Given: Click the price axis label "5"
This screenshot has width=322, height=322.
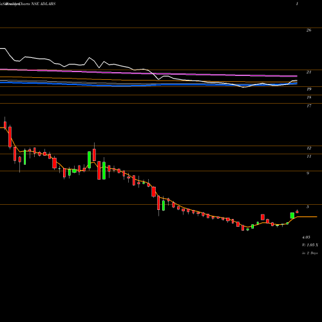Looking at the screenshot, I should pos(308,207).
